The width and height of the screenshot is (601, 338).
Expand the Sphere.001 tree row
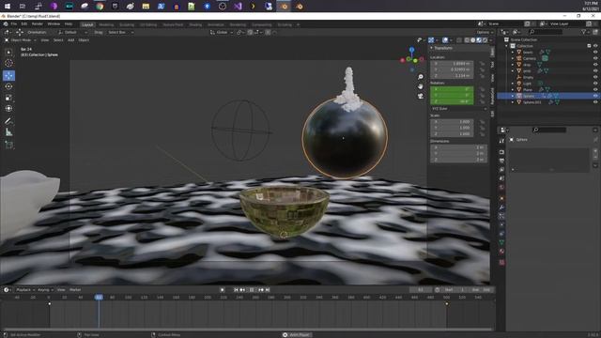(513, 102)
